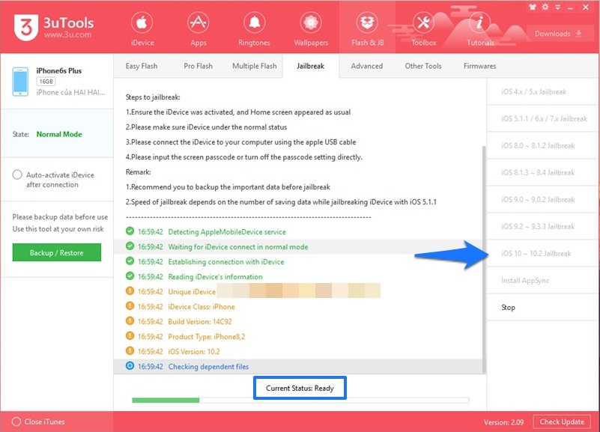
Task: Open the Firmwares tab
Action: point(480,66)
